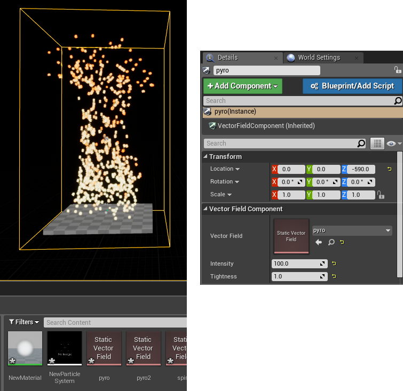
Task: Use selected asset arrow for Vector Field
Action: pyautogui.click(x=319, y=242)
